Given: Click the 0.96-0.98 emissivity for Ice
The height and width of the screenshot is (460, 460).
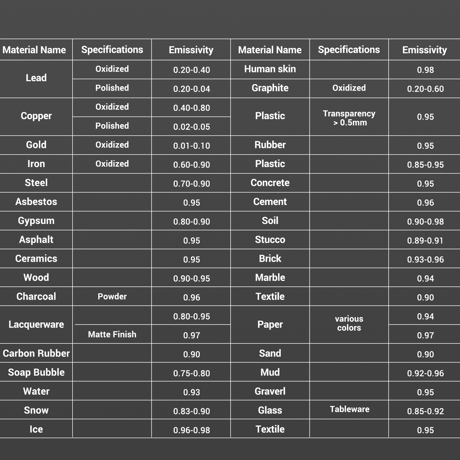Looking at the screenshot, I should click(192, 430).
